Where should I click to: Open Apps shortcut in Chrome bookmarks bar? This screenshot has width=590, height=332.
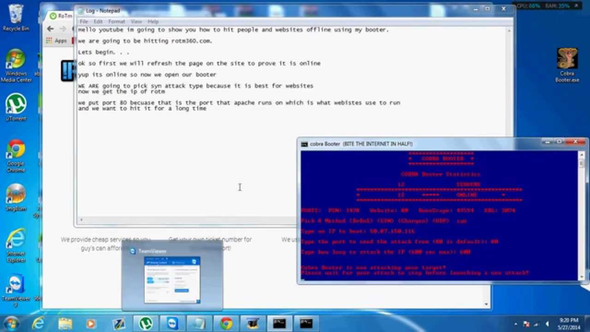(57, 41)
